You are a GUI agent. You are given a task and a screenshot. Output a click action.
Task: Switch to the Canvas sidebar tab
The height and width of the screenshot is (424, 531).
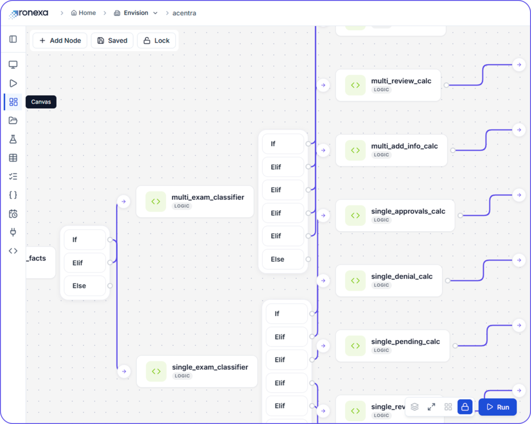click(x=13, y=102)
